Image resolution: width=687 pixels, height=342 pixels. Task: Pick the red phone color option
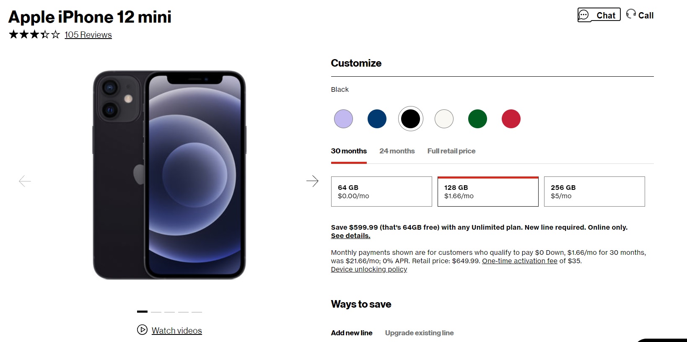click(511, 119)
